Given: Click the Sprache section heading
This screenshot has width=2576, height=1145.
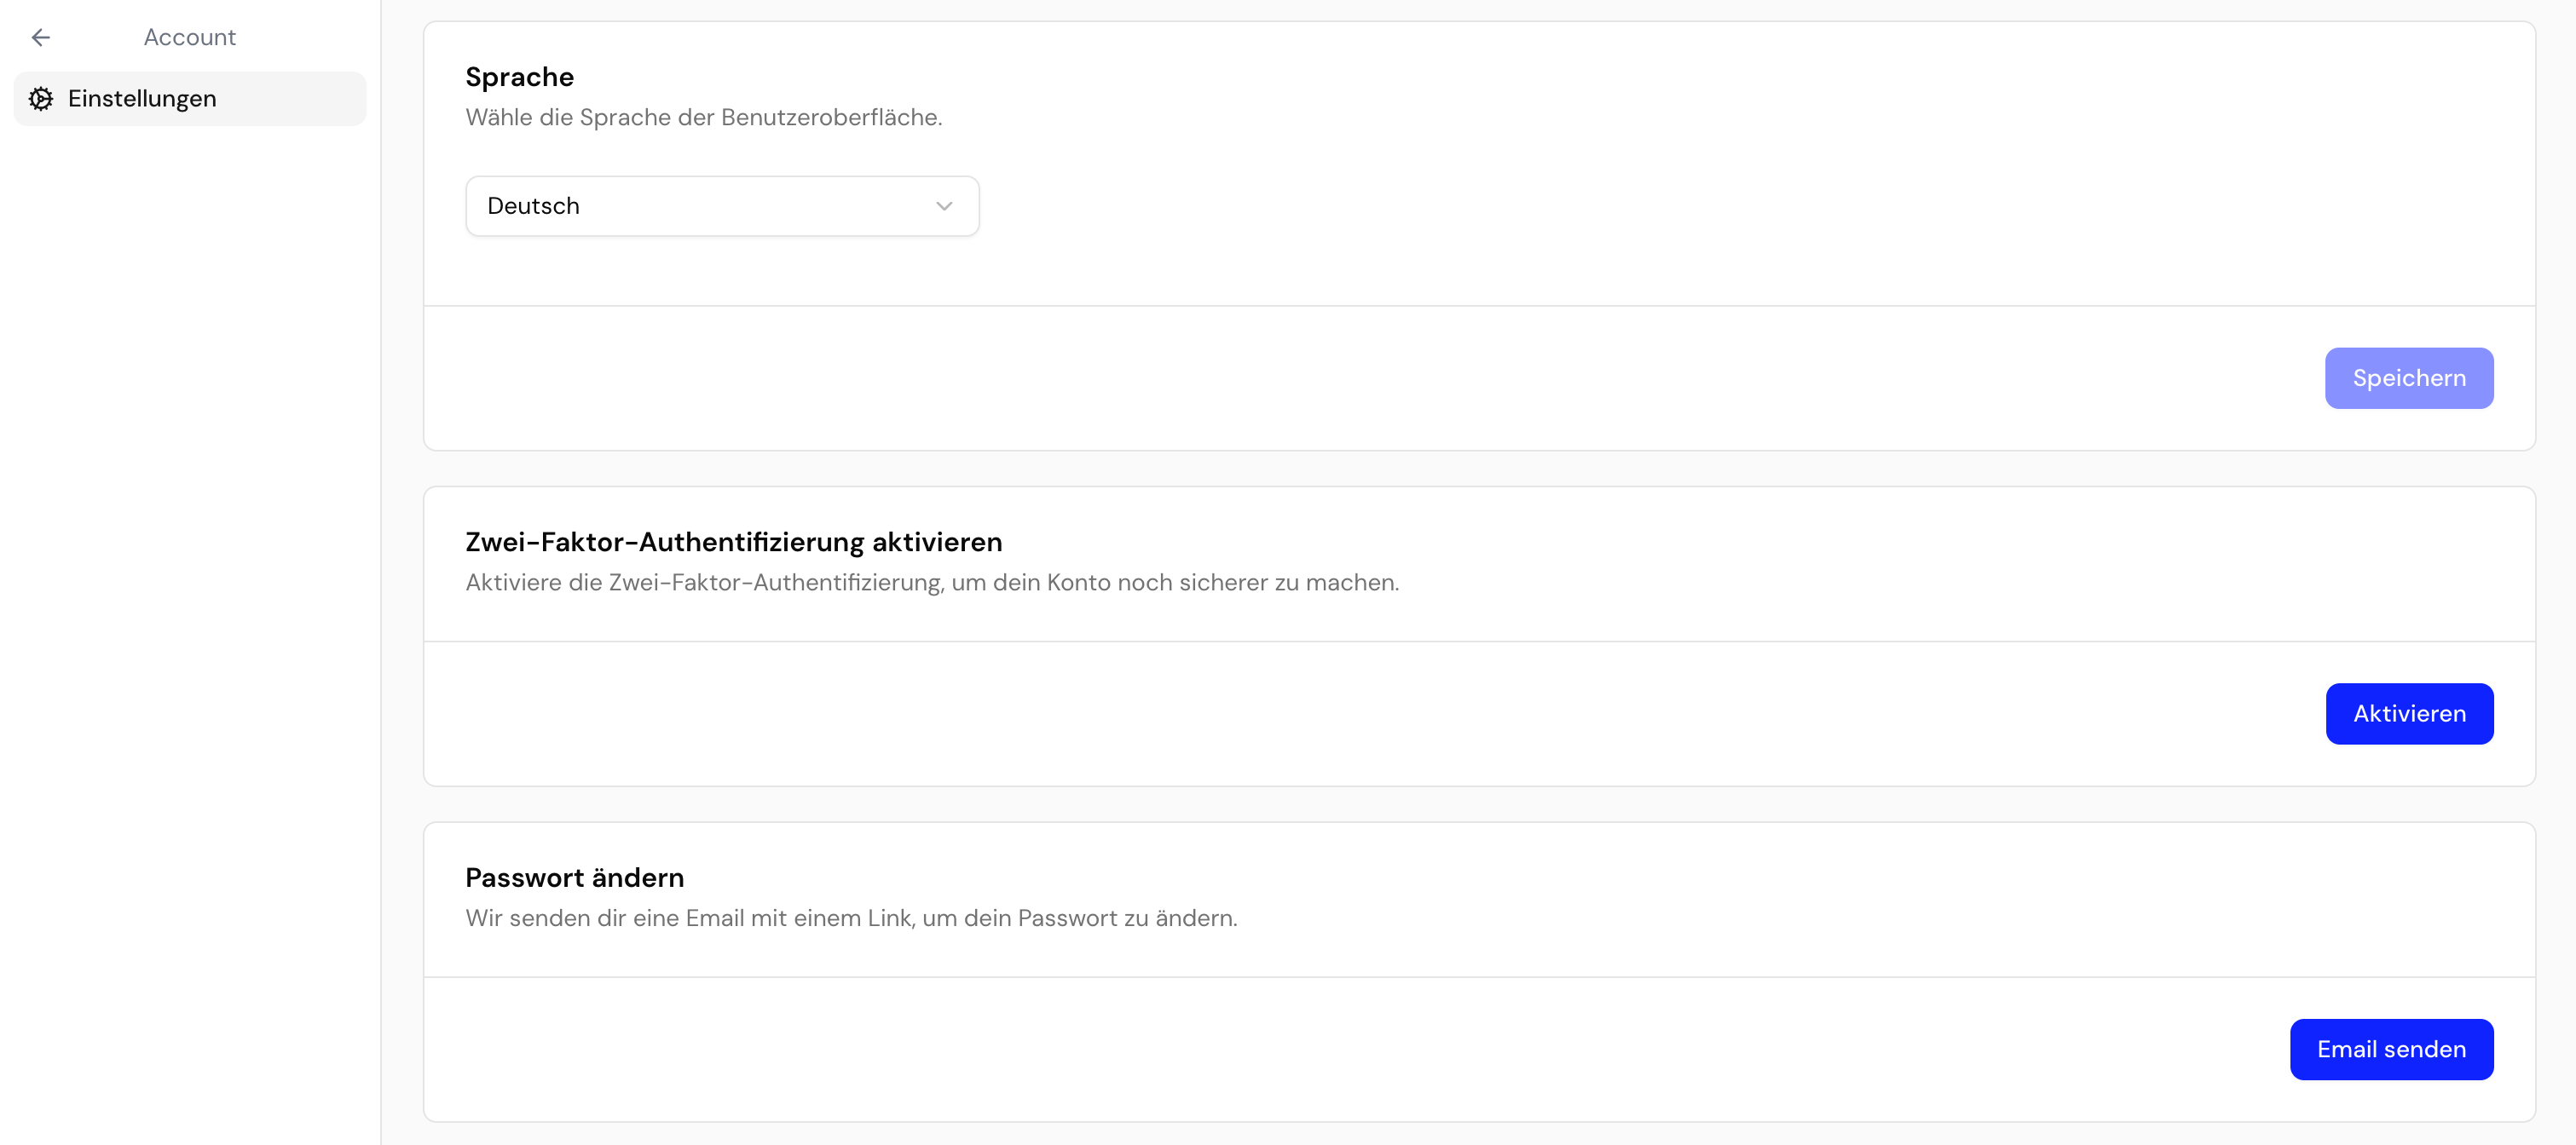Looking at the screenshot, I should (x=520, y=77).
